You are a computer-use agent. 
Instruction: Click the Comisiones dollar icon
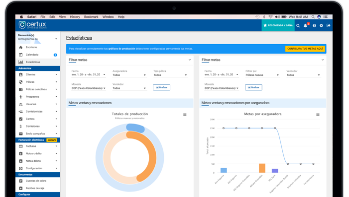[x=21, y=126]
